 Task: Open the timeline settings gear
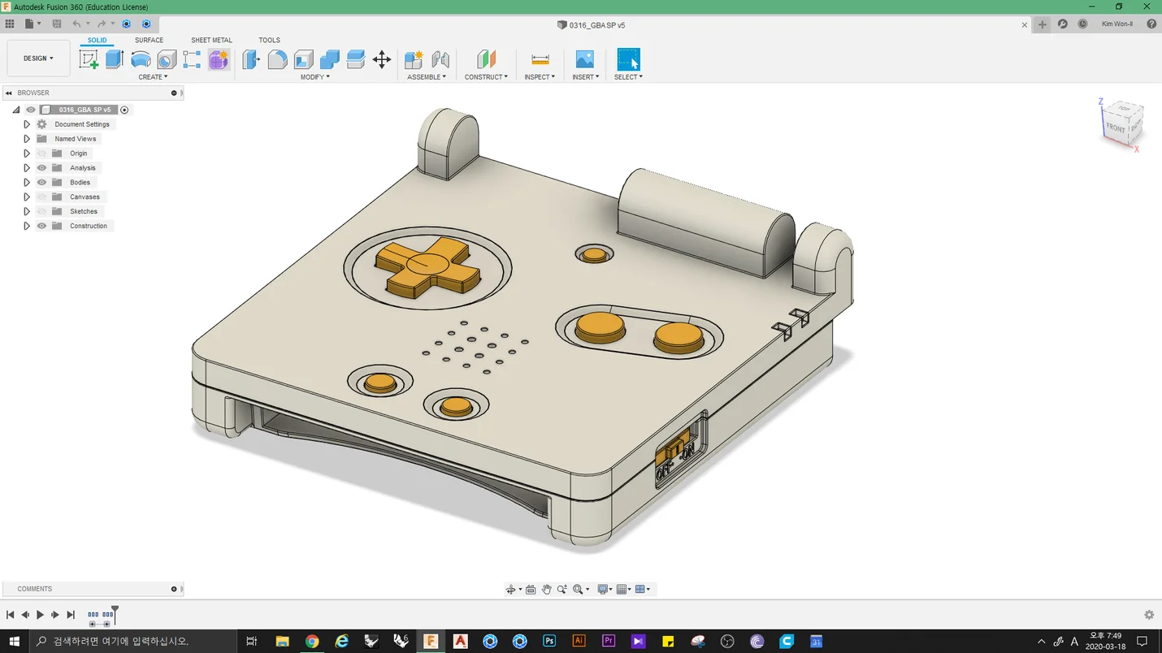point(1149,615)
